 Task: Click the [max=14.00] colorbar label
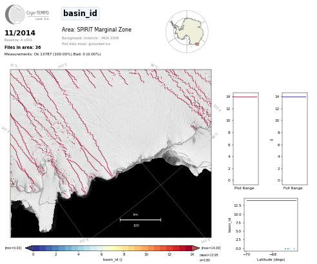click(x=211, y=248)
